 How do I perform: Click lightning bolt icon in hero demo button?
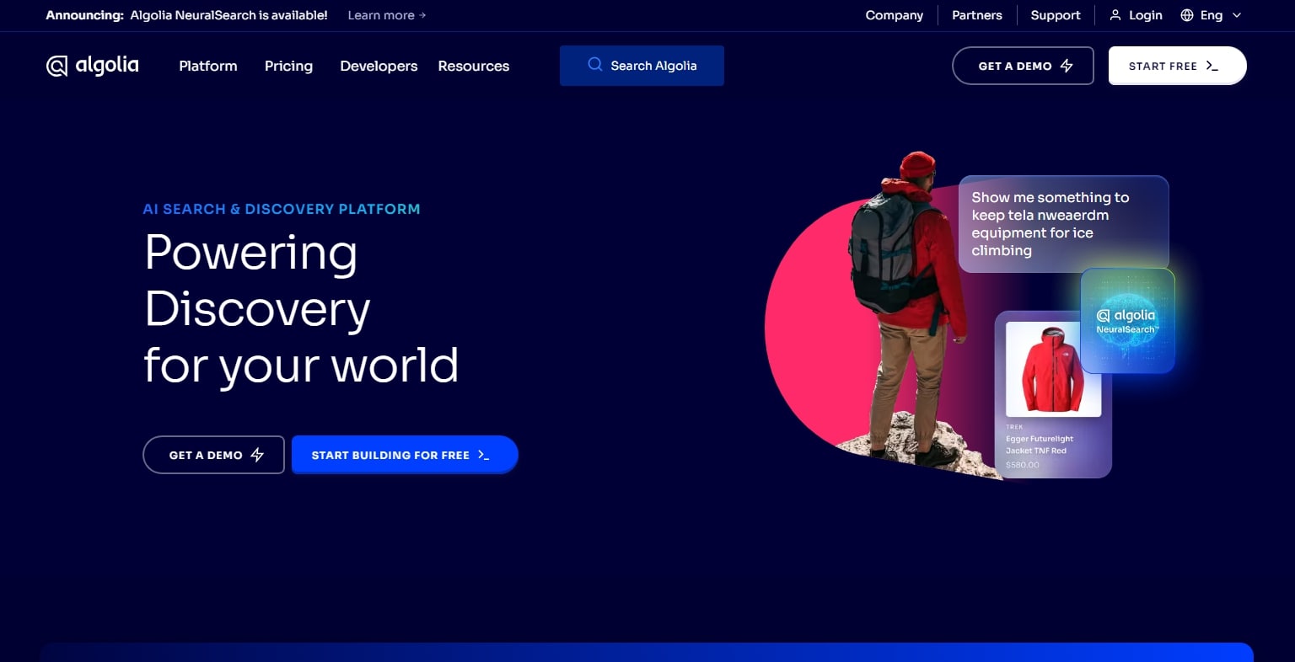click(x=257, y=455)
